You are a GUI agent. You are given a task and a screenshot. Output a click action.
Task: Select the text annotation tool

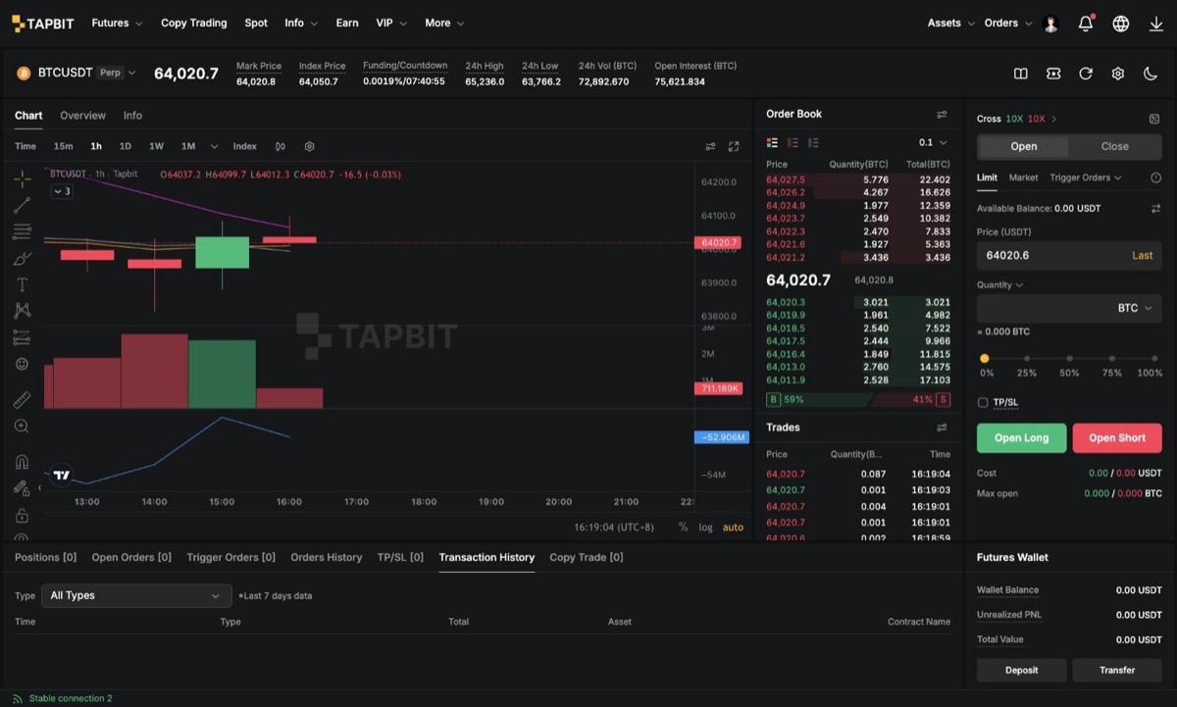pyautogui.click(x=22, y=284)
